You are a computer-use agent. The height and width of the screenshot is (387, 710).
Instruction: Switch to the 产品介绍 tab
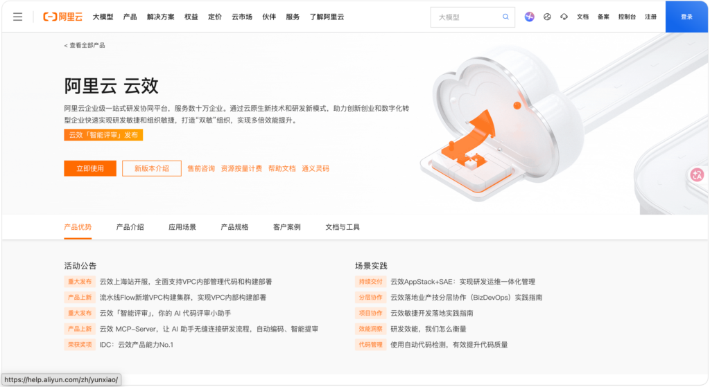point(130,227)
